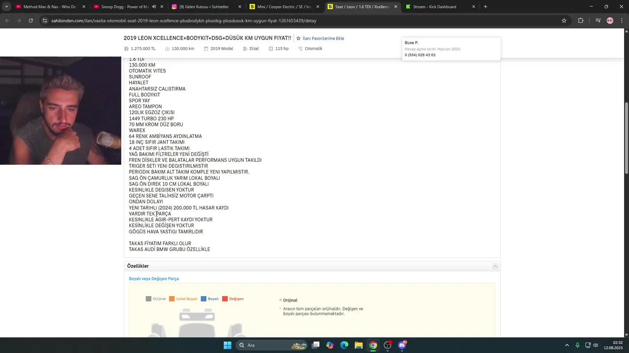629x353 pixels.
Task: Click the streamer webcam overlay
Action: pyautogui.click(x=60, y=110)
